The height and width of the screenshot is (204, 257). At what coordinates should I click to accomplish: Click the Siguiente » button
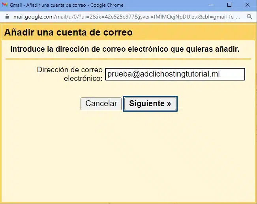(150, 104)
